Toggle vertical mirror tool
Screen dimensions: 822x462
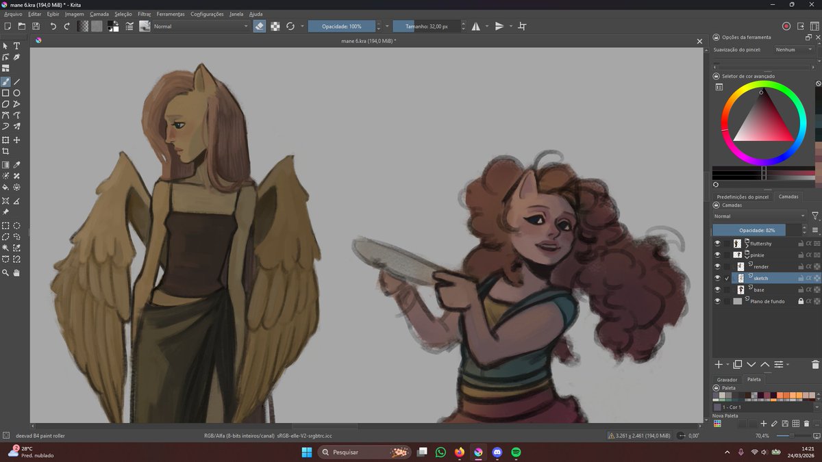point(499,26)
